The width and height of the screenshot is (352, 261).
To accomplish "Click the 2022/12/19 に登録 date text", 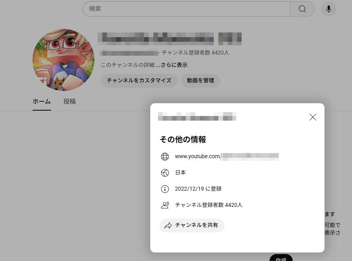I will (x=198, y=189).
